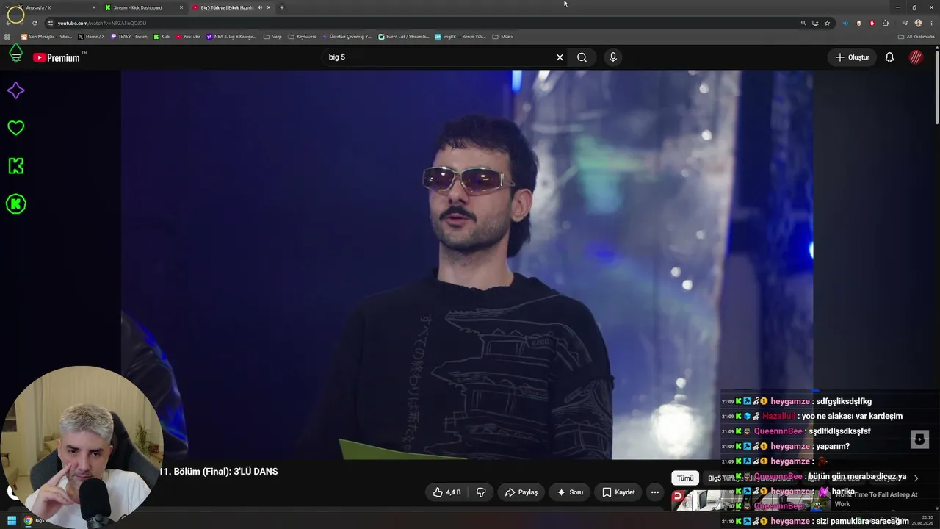This screenshot has height=529, width=940.
Task: Go to YouTube Premium home logo
Action: coord(57,57)
